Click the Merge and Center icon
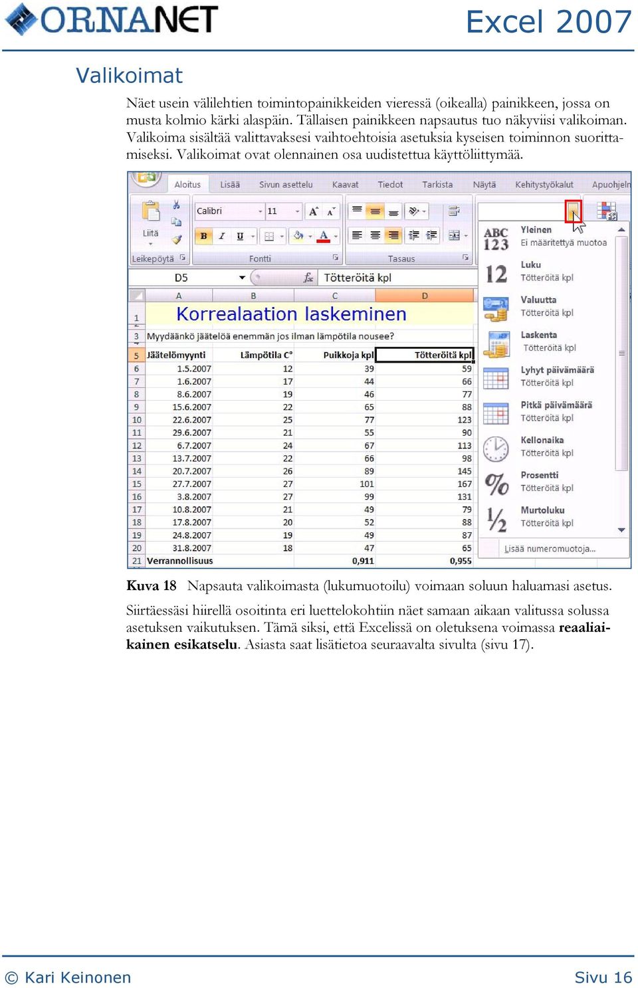The height and width of the screenshot is (988, 638). pos(454,235)
